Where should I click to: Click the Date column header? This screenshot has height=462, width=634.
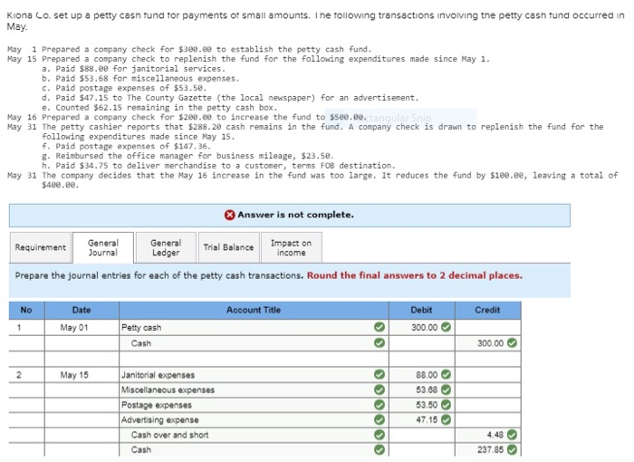point(82,311)
